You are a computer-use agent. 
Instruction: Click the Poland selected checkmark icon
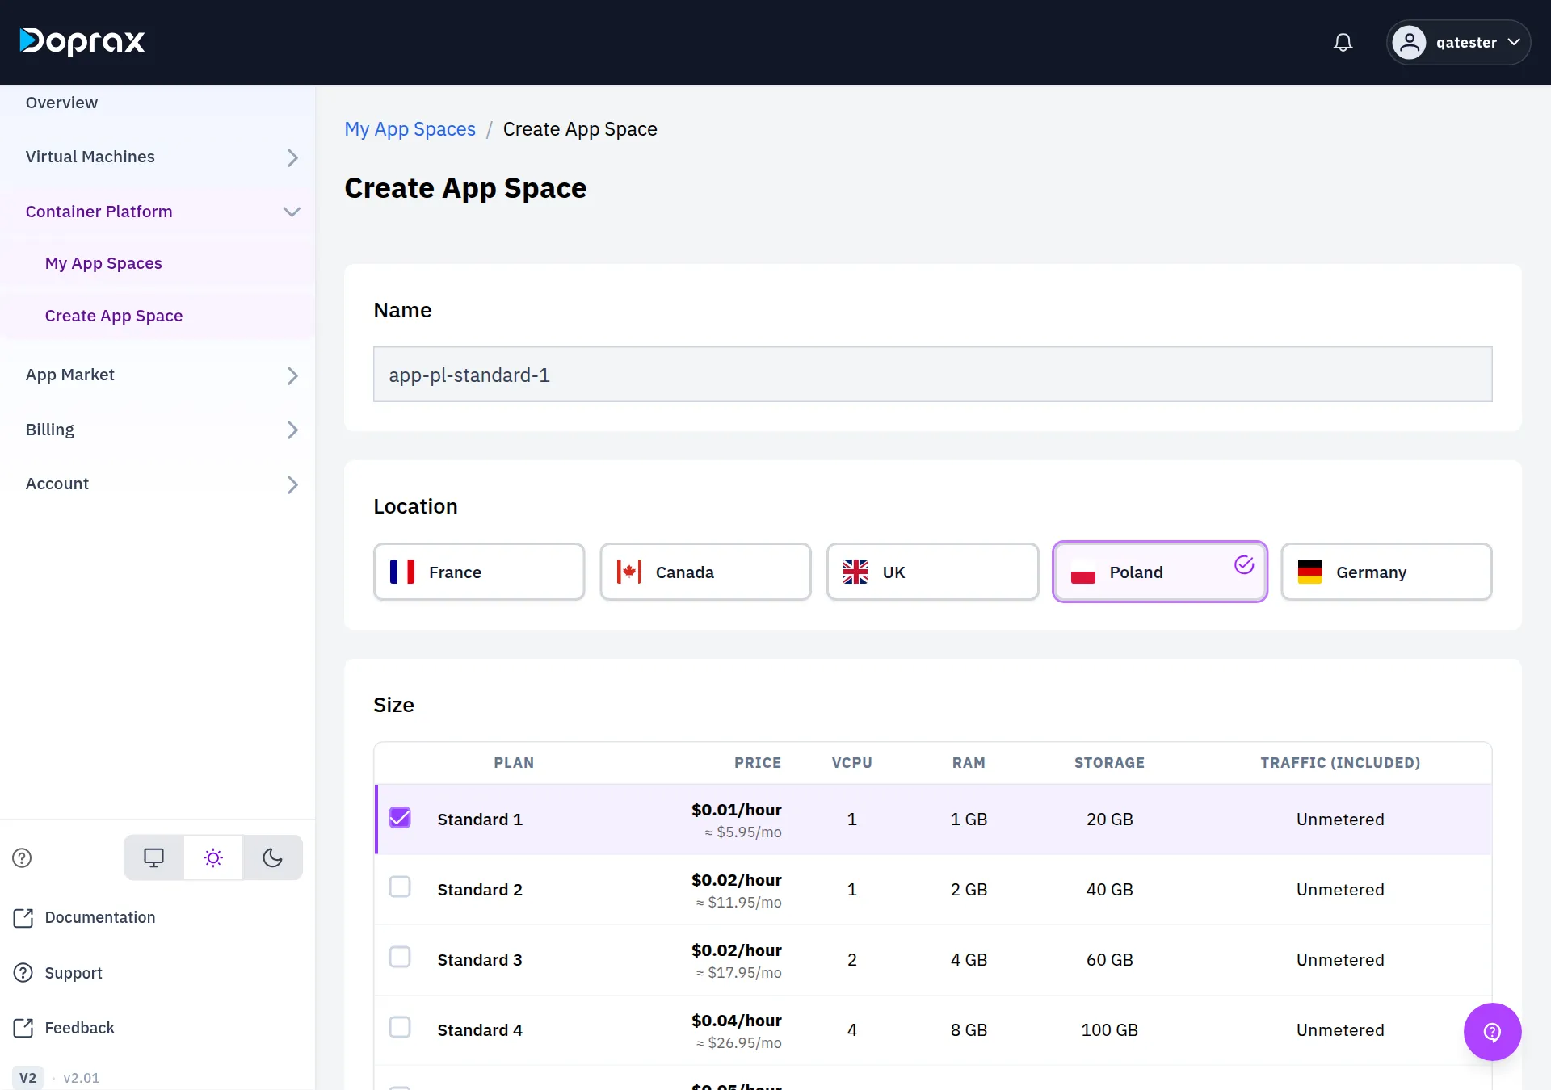1244,564
